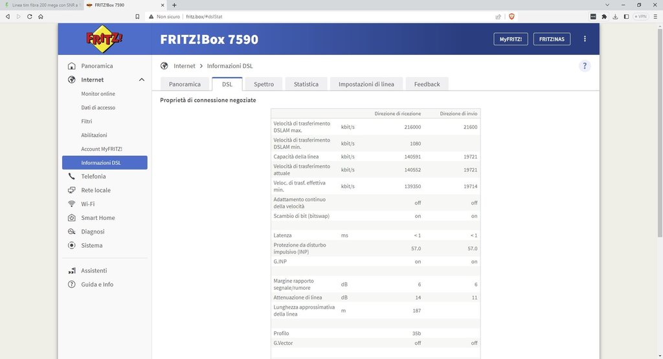Viewport: 663px width, 359px height.
Task: Switch to the Spettro tab
Action: pyautogui.click(x=264, y=84)
